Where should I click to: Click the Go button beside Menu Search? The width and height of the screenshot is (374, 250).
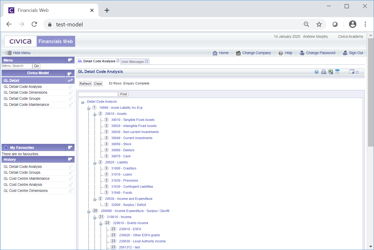click(36, 66)
